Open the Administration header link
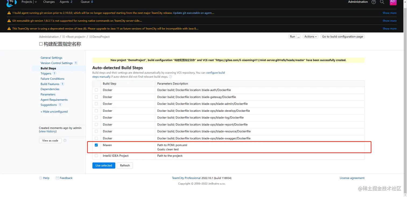Screen dimensions: 407x197 [x=358, y=2]
